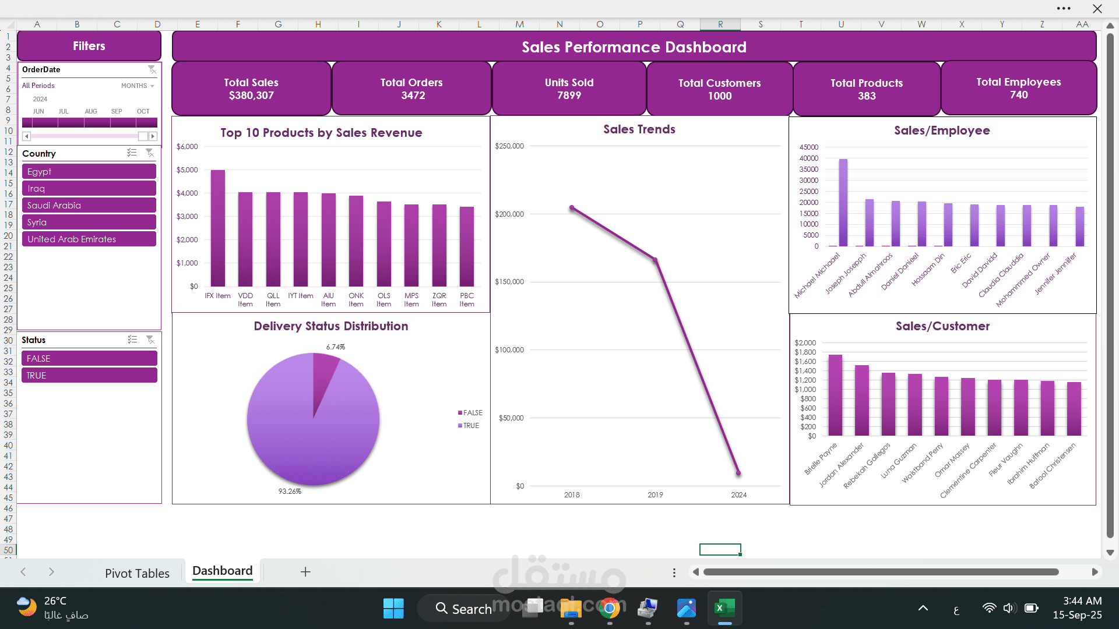Toggle the Egypt country slicer item
Image resolution: width=1119 pixels, height=629 pixels.
click(x=89, y=172)
